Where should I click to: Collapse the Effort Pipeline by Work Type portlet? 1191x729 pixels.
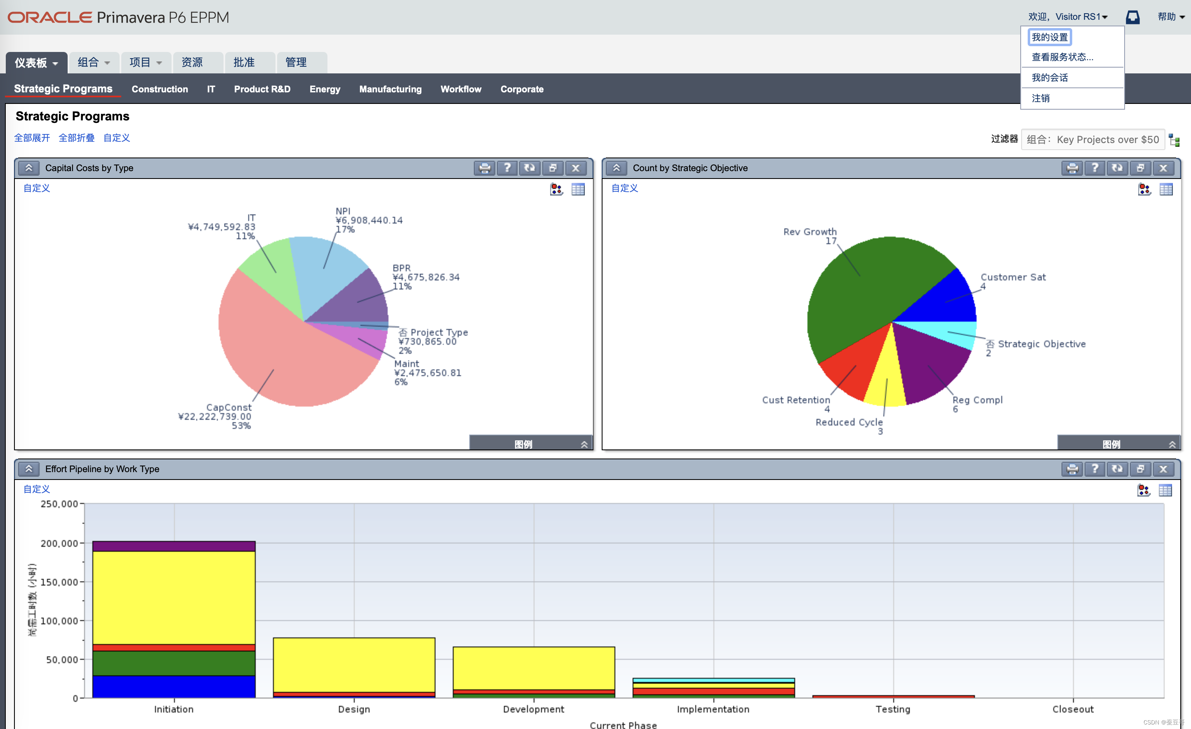click(29, 469)
